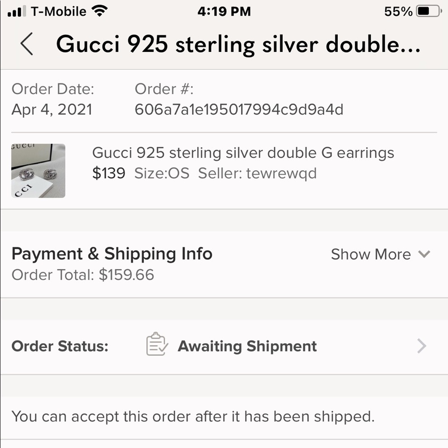This screenshot has width=448, height=448.
Task: Select the Order Total $159.66 text
Action: pyautogui.click(x=83, y=275)
